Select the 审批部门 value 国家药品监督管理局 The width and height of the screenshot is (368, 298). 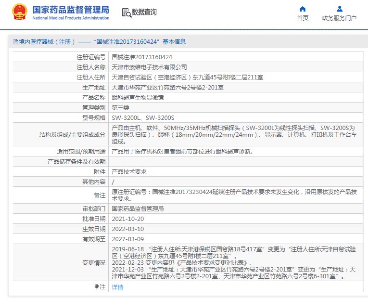pyautogui.click(x=138, y=209)
